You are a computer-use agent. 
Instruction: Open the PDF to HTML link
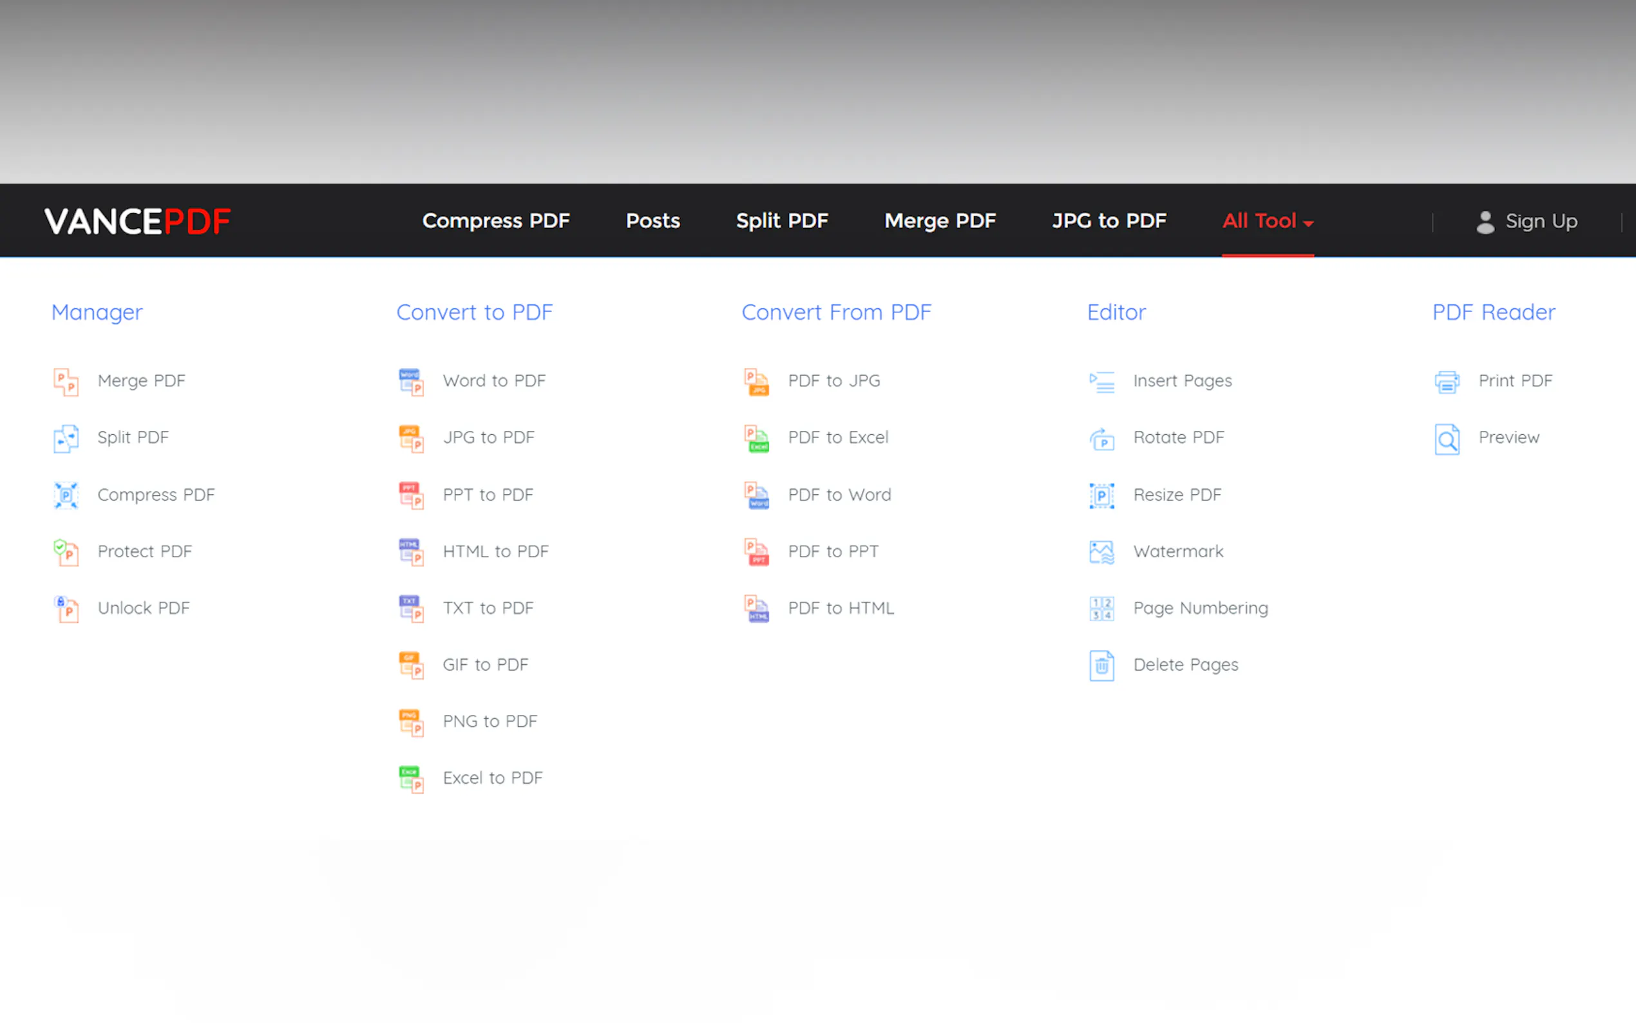[841, 608]
